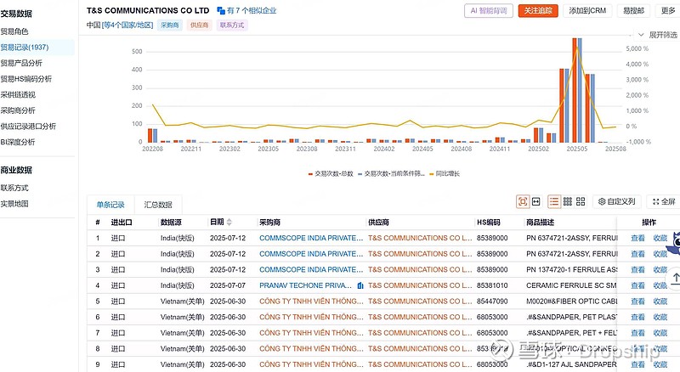Select the fit-to-content column width icon
Viewport: 680px width, 372px height.
pyautogui.click(x=523, y=201)
